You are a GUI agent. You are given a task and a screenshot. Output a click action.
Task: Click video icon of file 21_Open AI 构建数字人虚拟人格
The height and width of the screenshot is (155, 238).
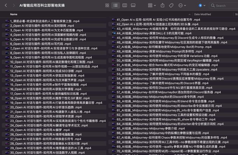(x=7, y=112)
